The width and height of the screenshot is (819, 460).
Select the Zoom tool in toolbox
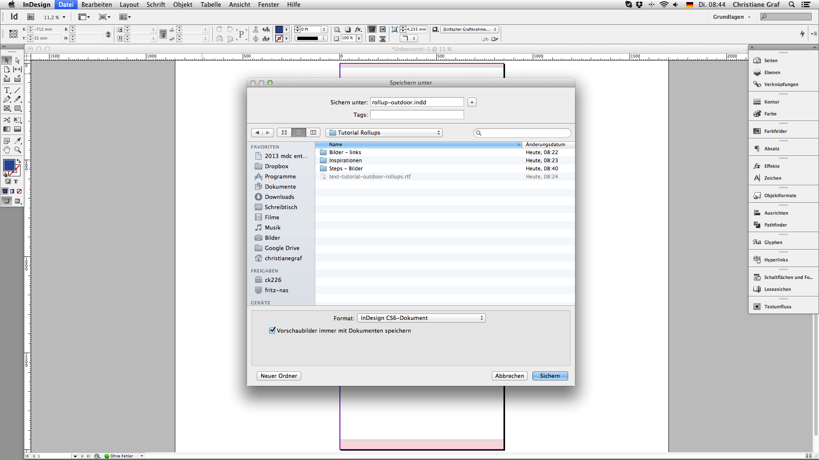17,150
